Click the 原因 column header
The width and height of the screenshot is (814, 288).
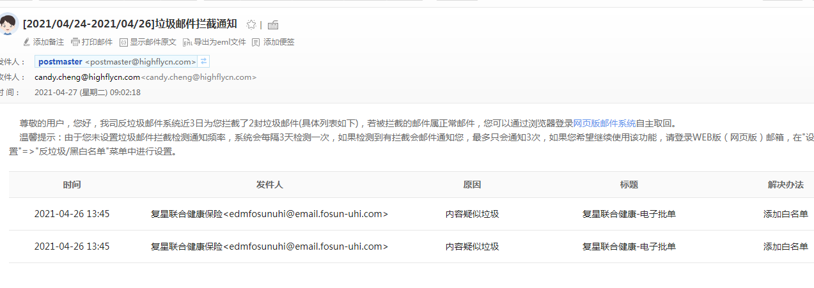472,185
